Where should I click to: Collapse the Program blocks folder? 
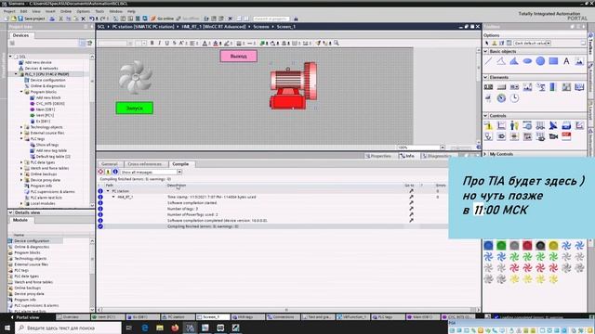coord(21,92)
